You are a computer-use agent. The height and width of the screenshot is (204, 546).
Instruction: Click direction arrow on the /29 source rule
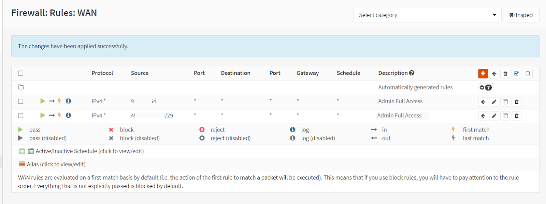point(52,115)
